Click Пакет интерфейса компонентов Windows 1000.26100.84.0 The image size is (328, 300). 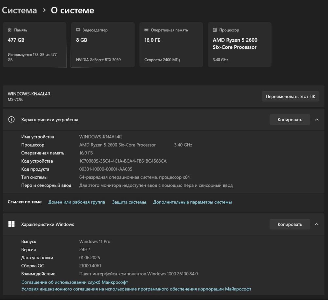pos(138,274)
